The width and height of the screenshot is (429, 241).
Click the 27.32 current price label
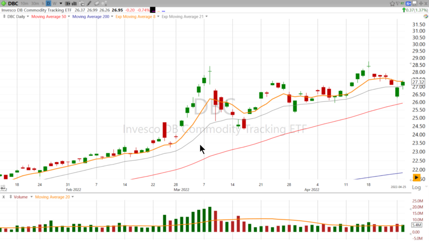tap(418, 82)
